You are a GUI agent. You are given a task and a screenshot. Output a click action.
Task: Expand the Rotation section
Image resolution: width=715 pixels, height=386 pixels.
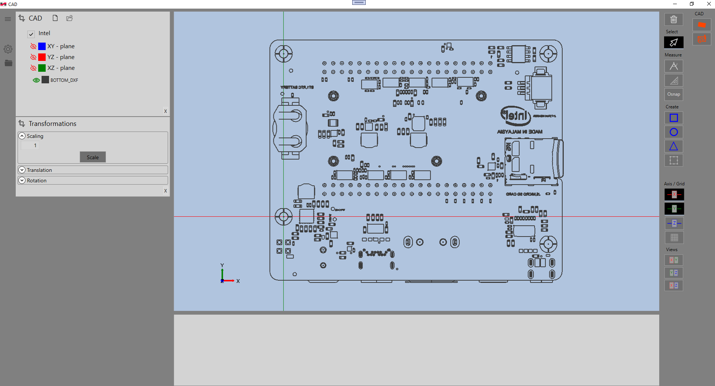coord(22,180)
